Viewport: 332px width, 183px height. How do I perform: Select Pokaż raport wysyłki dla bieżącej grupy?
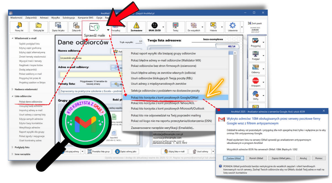[x=175, y=53]
